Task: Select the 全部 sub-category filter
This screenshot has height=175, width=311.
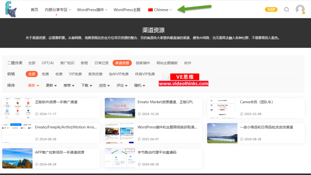Action: (32, 63)
